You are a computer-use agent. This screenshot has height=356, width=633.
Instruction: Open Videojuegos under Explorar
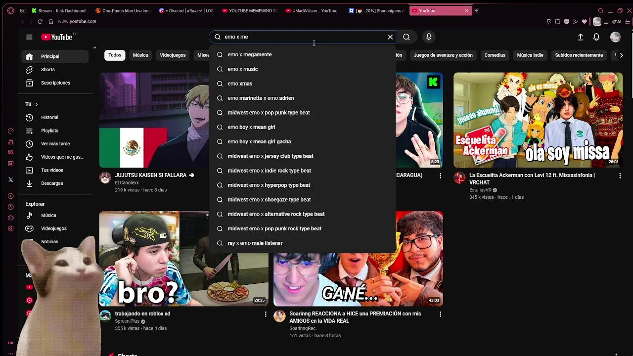(x=55, y=228)
